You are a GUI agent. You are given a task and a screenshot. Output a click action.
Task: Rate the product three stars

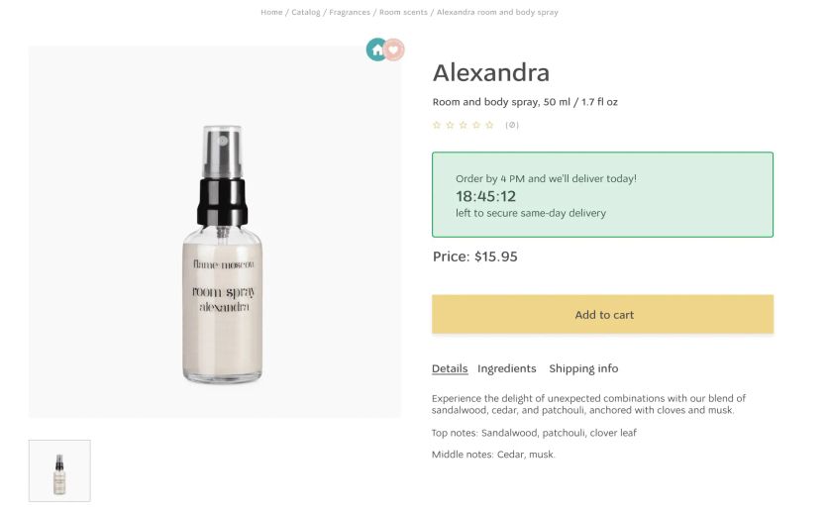click(464, 125)
